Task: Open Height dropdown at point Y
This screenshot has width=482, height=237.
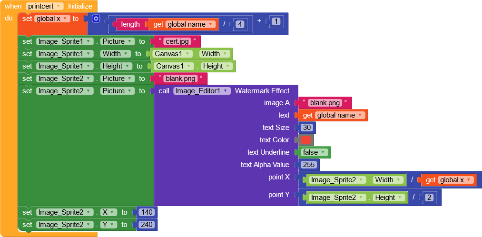Action: (389, 197)
